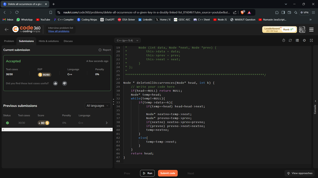This screenshot has height=178, width=318.
Task: Open the Brave browser main menu
Action: 313,12
